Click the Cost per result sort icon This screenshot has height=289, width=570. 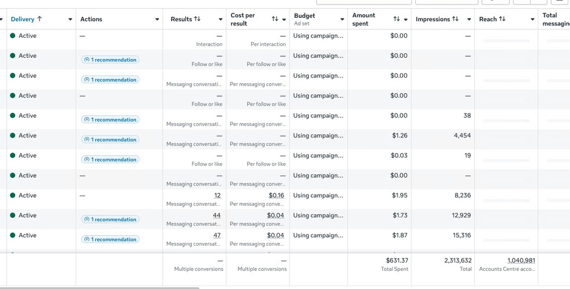point(274,19)
